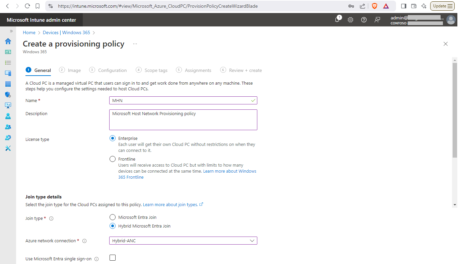
Task: Go to the Assignments step
Action: pos(194,70)
